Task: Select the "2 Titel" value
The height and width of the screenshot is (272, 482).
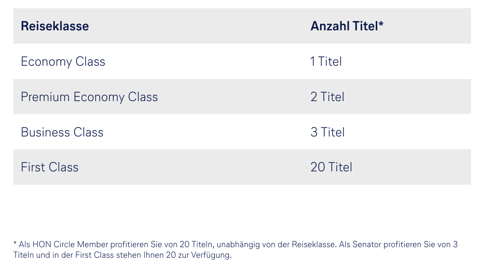Action: pos(327,97)
